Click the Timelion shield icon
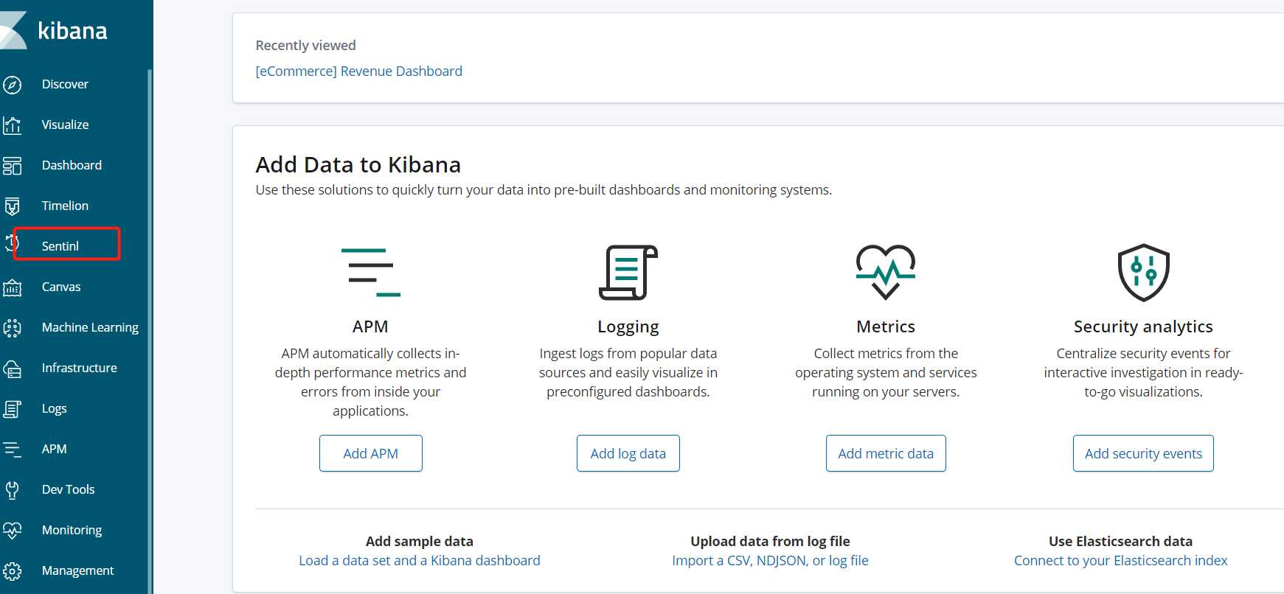The width and height of the screenshot is (1284, 594). click(x=12, y=206)
